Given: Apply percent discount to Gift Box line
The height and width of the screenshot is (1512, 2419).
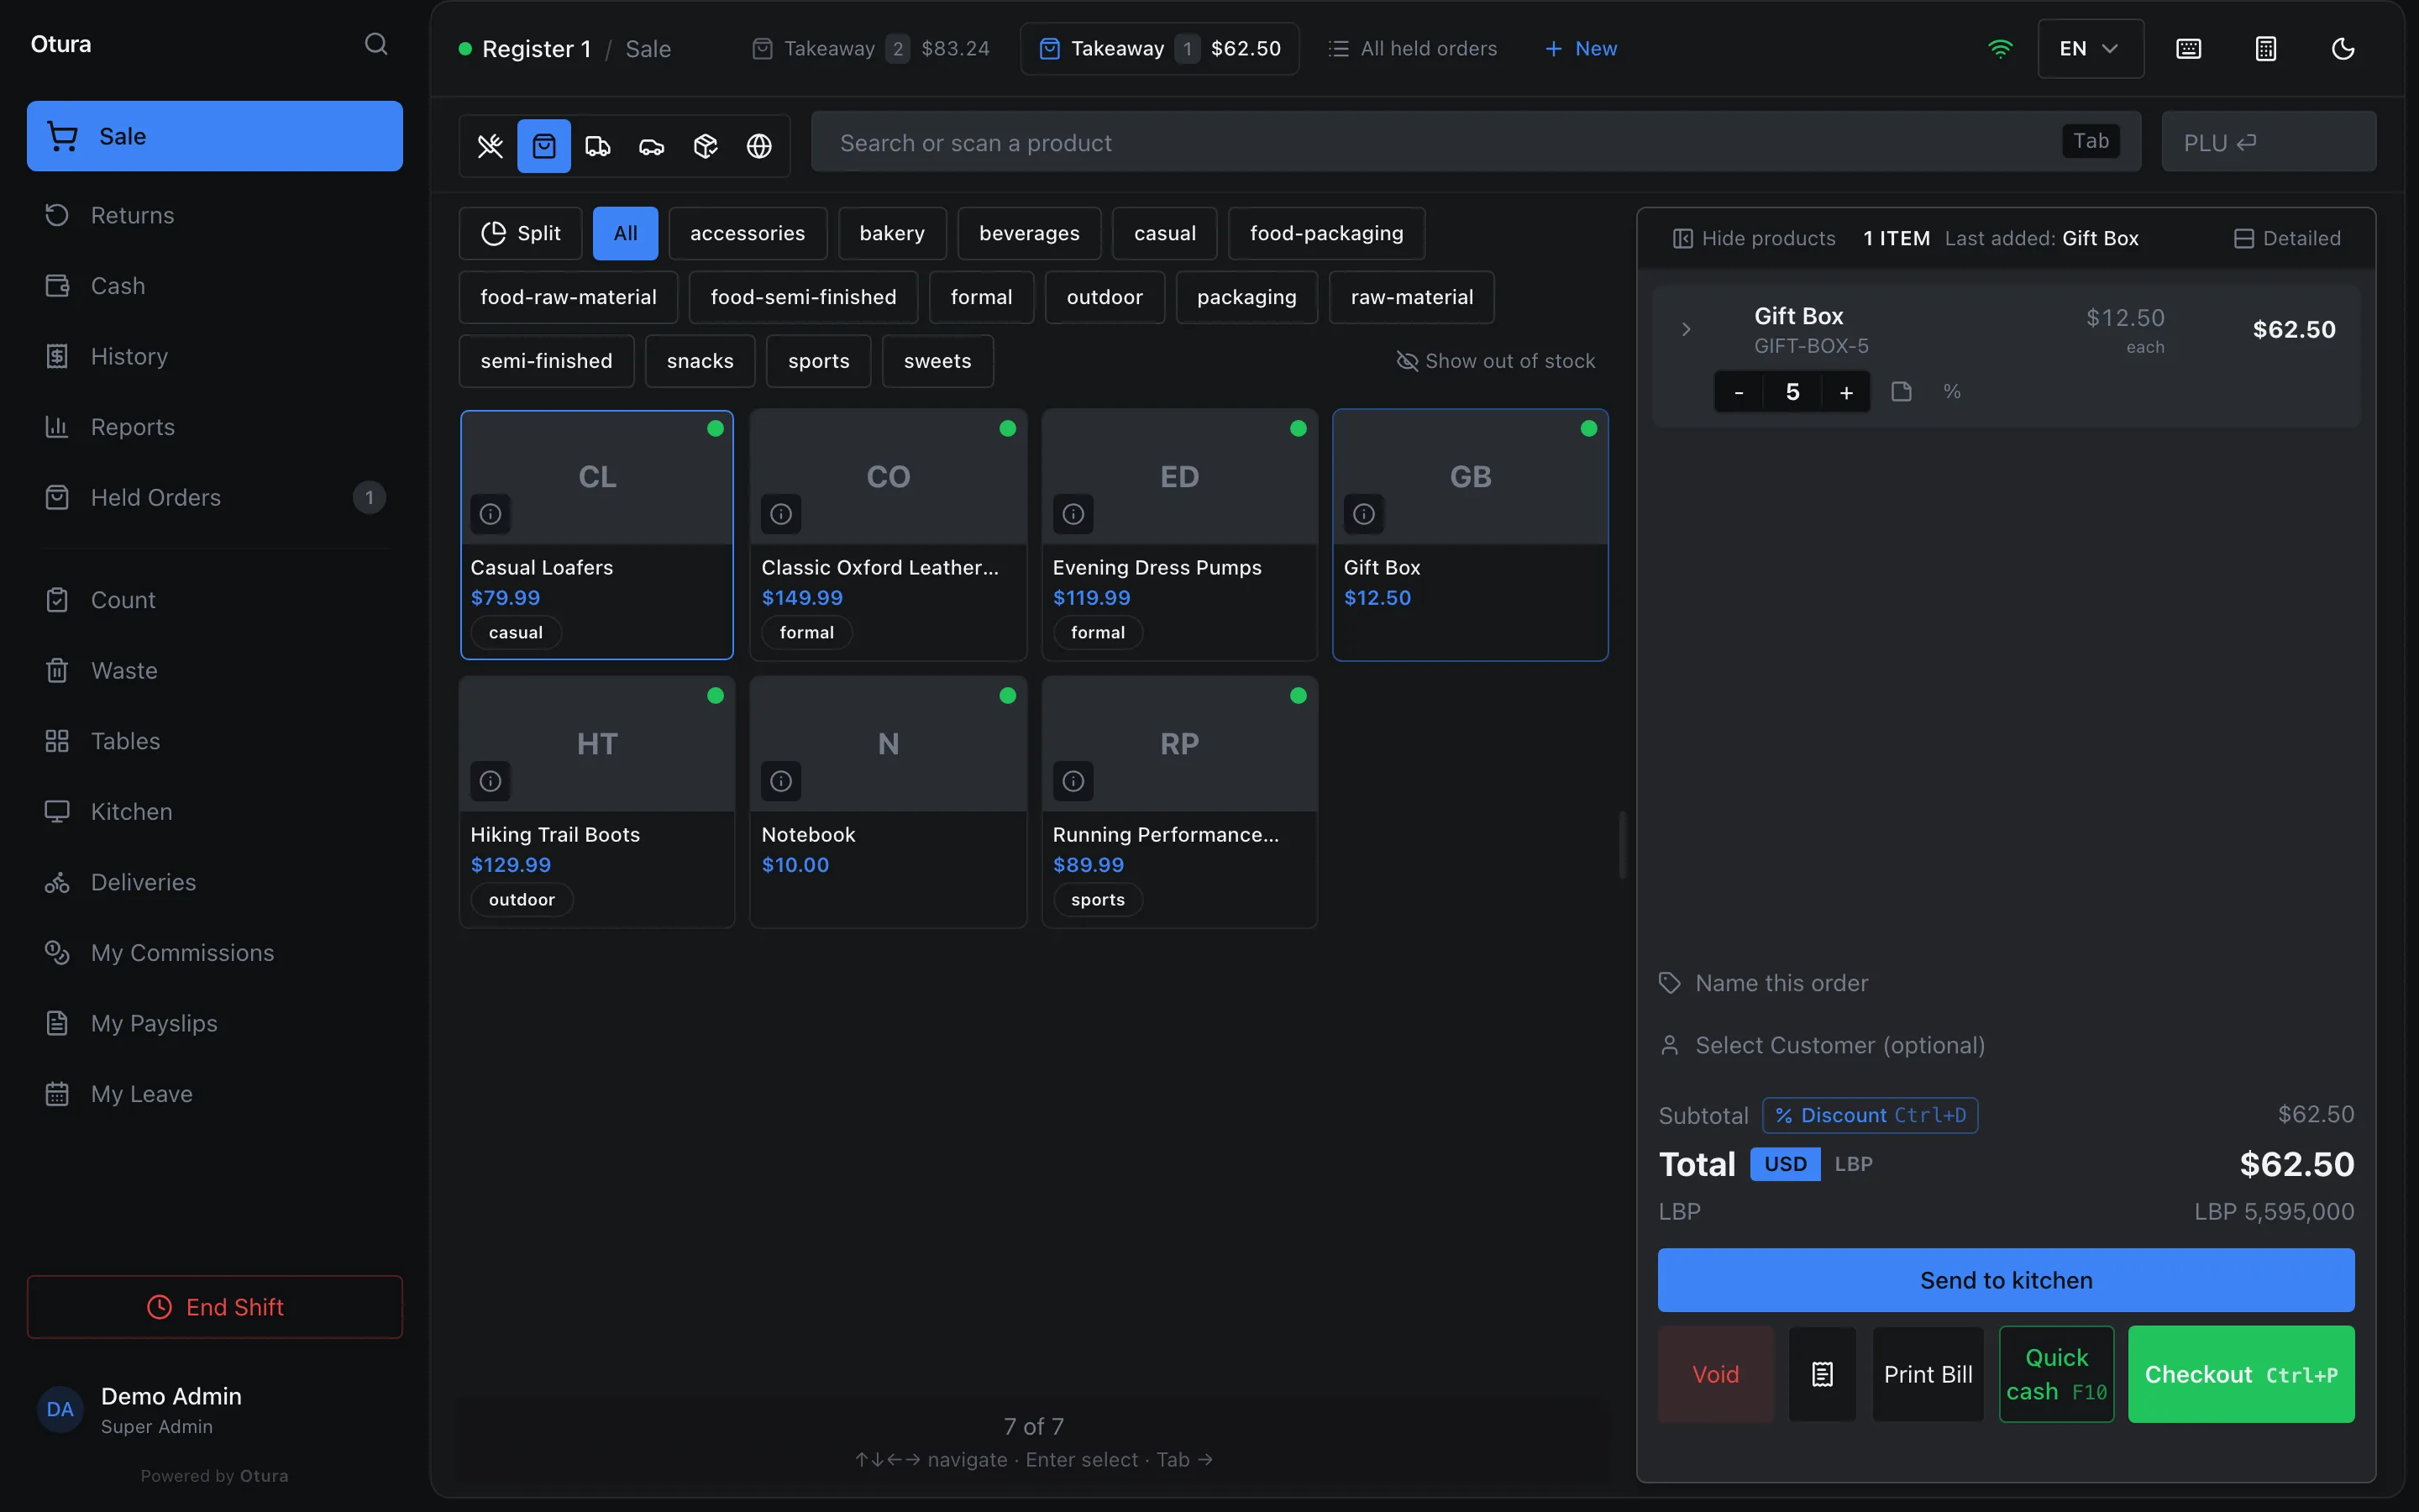Looking at the screenshot, I should 1952,392.
